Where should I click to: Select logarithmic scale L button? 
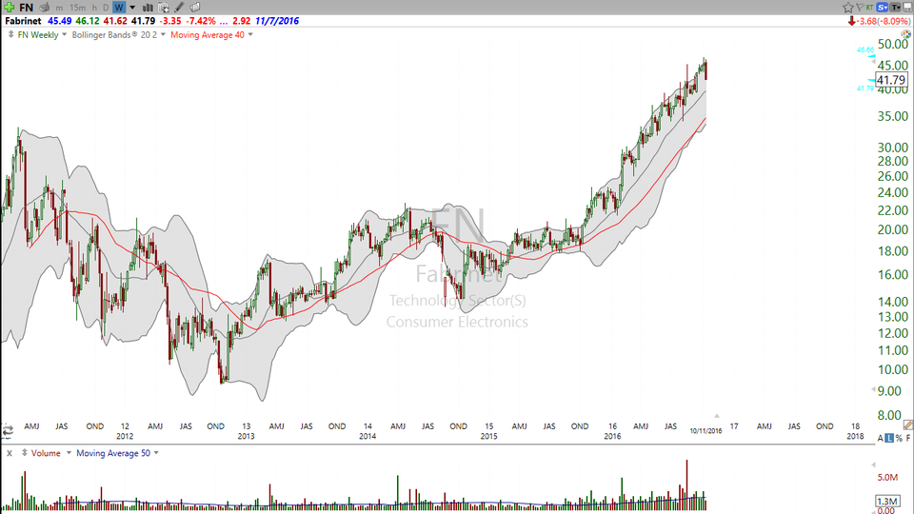pos(889,438)
